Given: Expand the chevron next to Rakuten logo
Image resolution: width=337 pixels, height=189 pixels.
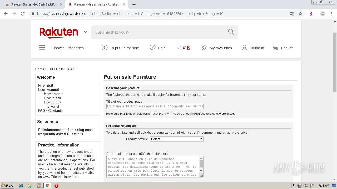Looking at the screenshot, I should (x=86, y=32).
